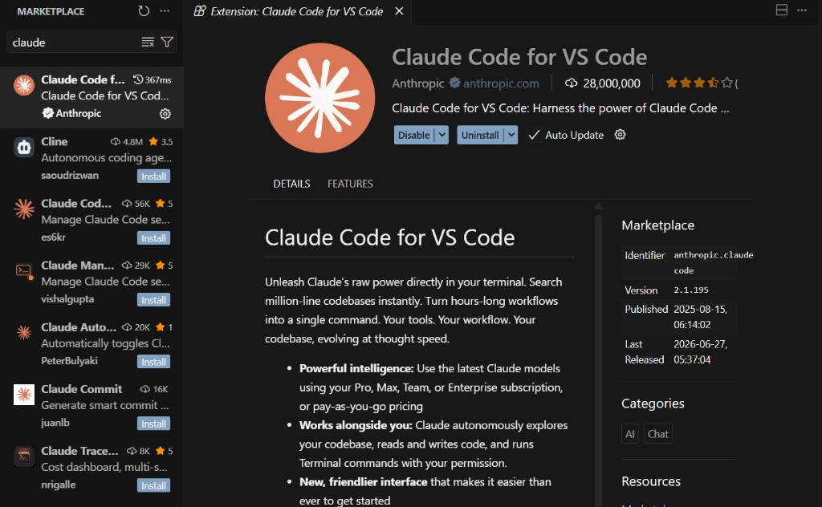Select the Extension: Claude Code for VS Code tab
This screenshot has width=822, height=507.
(297, 11)
